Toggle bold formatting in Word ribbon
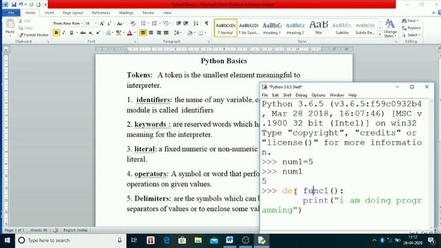 [57, 33]
